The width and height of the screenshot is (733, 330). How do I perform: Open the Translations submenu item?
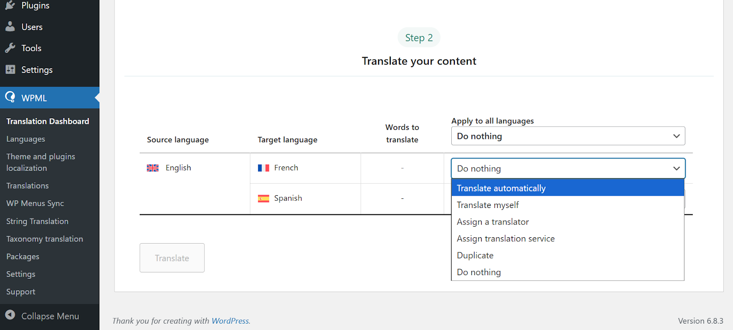point(27,186)
